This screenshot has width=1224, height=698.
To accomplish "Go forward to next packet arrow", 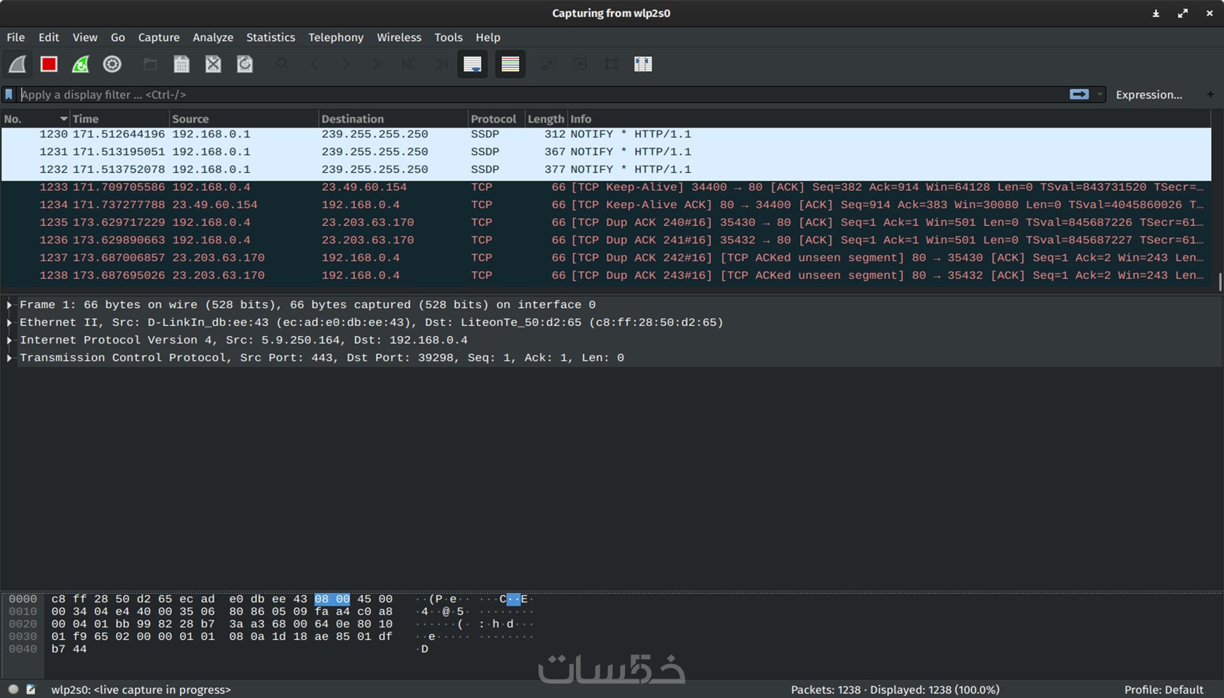I will (x=346, y=64).
